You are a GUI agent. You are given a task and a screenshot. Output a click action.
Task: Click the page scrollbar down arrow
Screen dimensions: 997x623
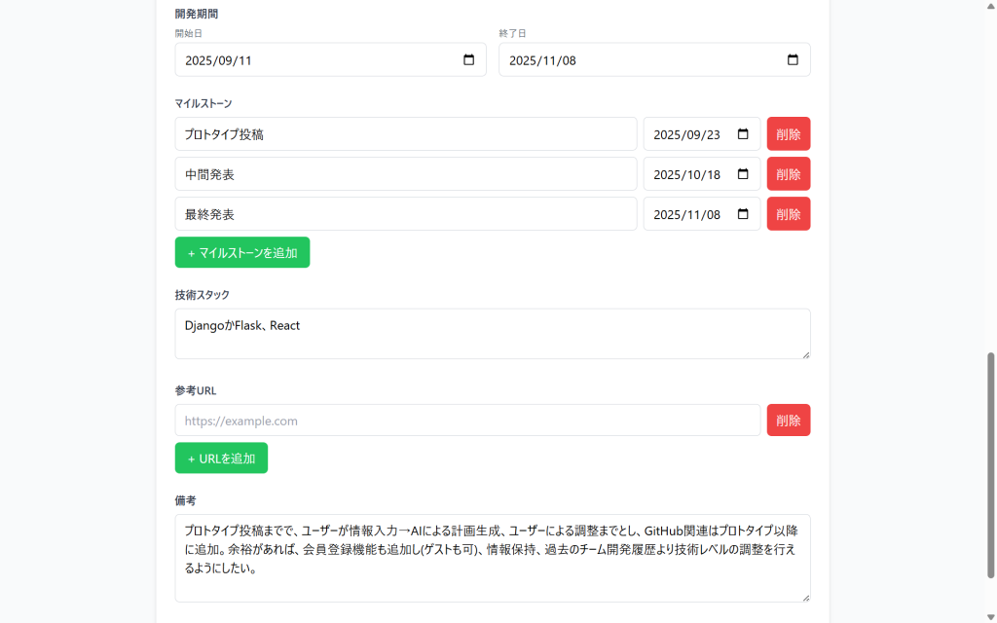pyautogui.click(x=989, y=615)
